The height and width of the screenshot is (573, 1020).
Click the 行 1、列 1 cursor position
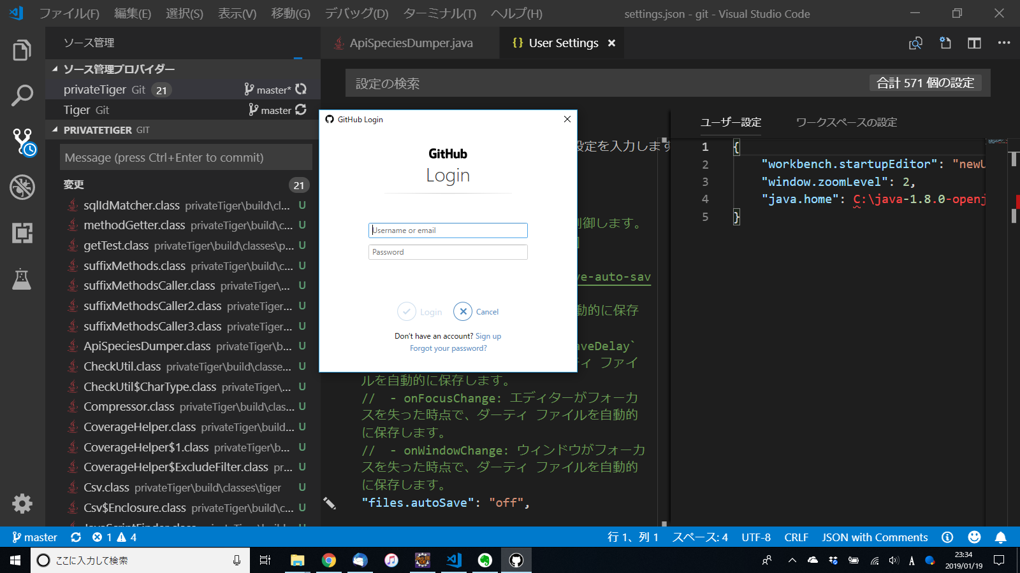pos(633,537)
